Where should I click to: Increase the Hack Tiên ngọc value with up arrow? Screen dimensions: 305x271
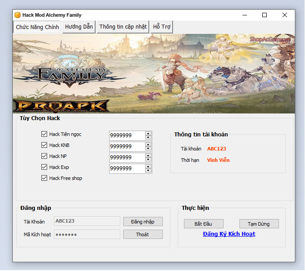tap(148, 134)
